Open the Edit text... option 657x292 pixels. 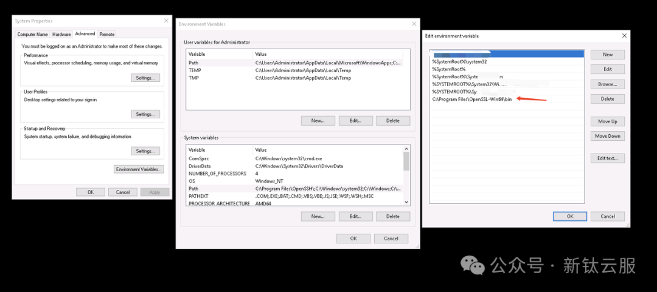click(608, 158)
